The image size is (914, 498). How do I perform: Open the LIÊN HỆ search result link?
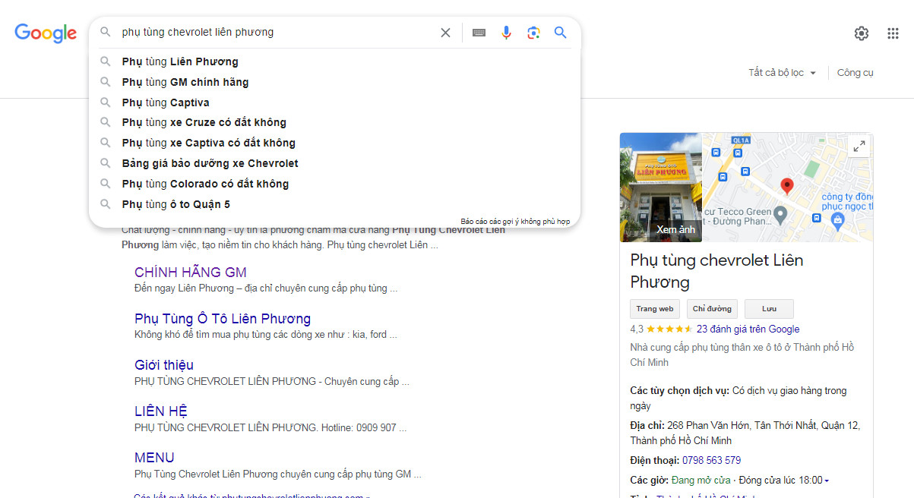point(160,411)
